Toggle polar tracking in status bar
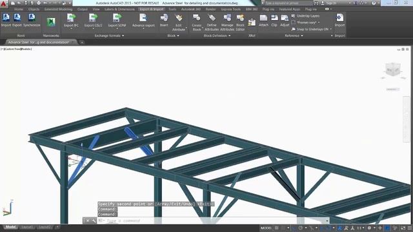413x232 pixels. 301,228
